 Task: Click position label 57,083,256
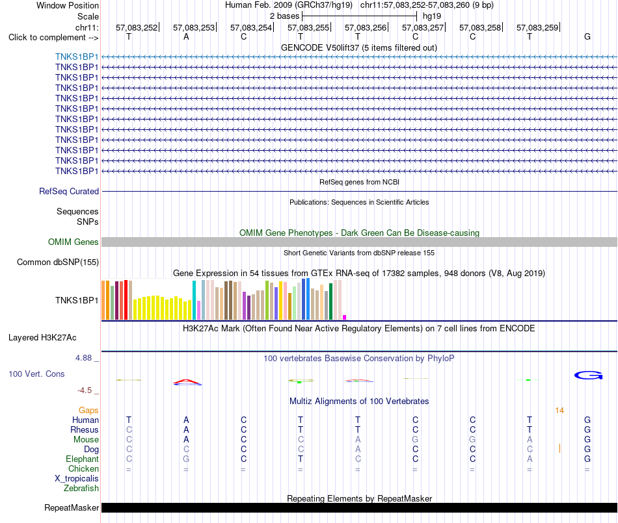(x=366, y=27)
